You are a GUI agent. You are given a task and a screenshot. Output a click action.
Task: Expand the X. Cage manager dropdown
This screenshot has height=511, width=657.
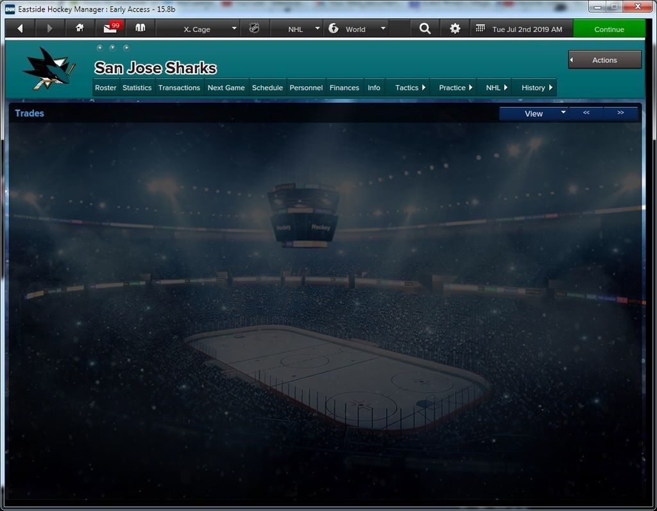(198, 29)
